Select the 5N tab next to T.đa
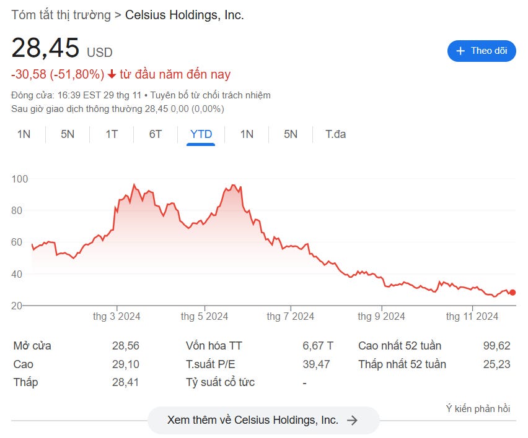This screenshot has height=438, width=528. point(291,134)
